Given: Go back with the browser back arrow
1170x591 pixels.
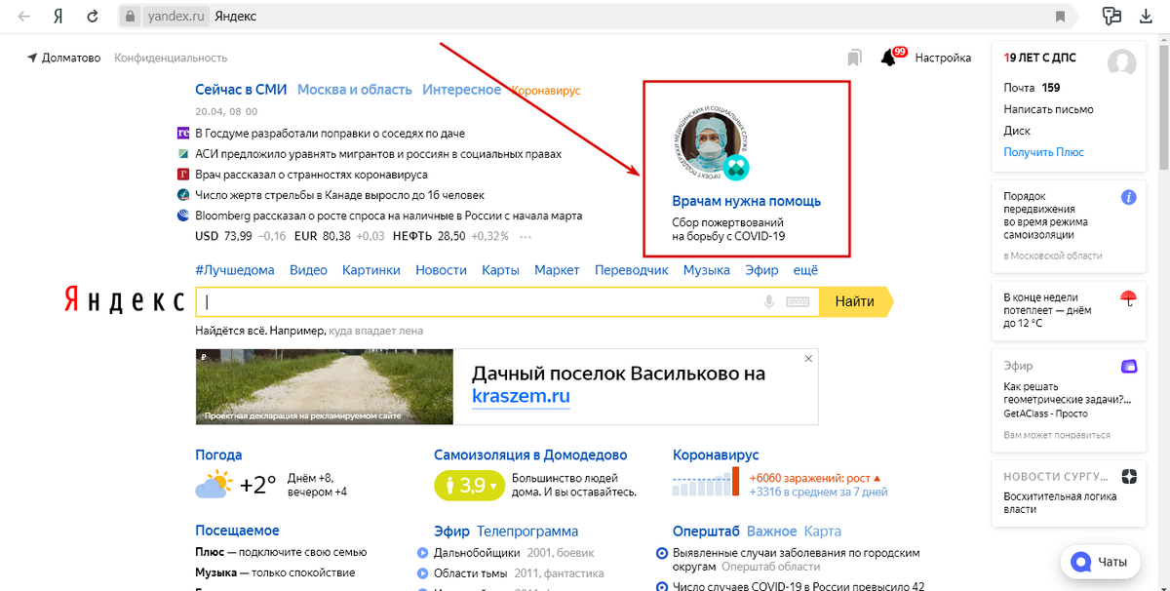Looking at the screenshot, I should coord(23,17).
